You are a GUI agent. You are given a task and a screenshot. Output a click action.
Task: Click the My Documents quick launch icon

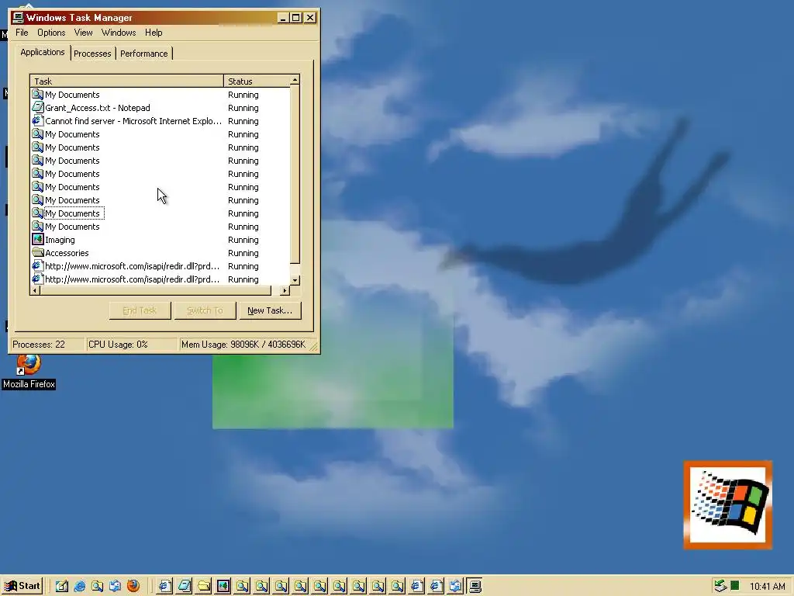point(97,587)
